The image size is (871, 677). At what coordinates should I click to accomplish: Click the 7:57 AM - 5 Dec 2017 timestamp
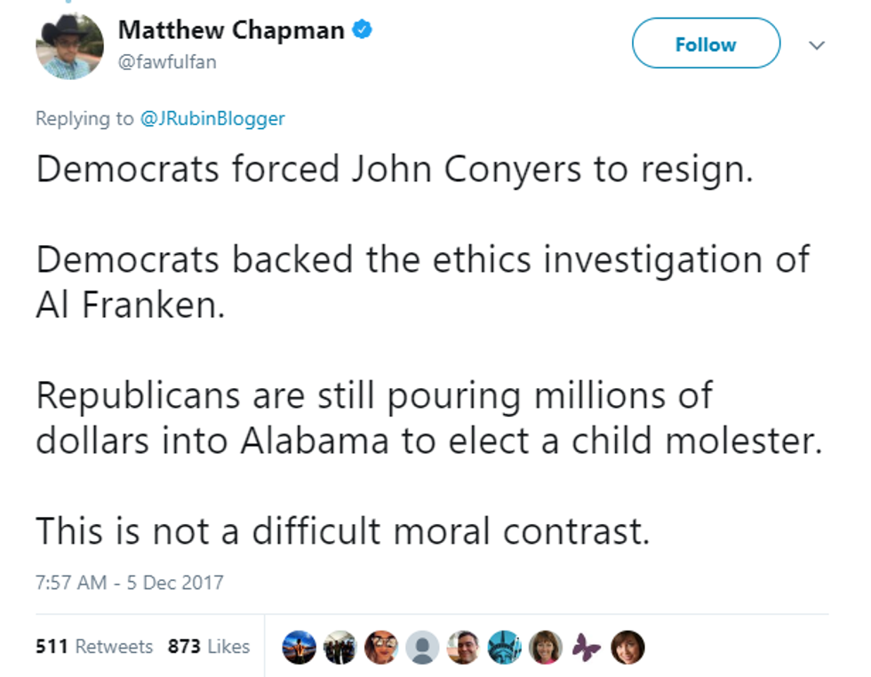(x=130, y=583)
